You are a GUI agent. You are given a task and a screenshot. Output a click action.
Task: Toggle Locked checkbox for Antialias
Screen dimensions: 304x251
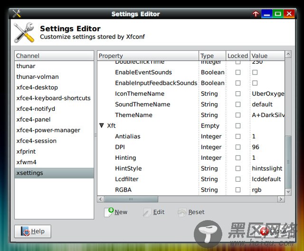[x=238, y=136]
